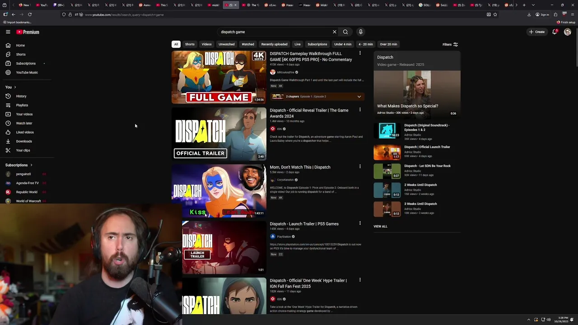The width and height of the screenshot is (578, 325).
Task: Open YouTube Music in the sidebar
Action: tap(27, 73)
